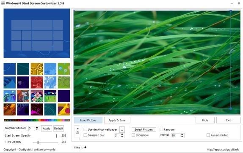Choose the blue and green waves pattern

(x=10, y=96)
